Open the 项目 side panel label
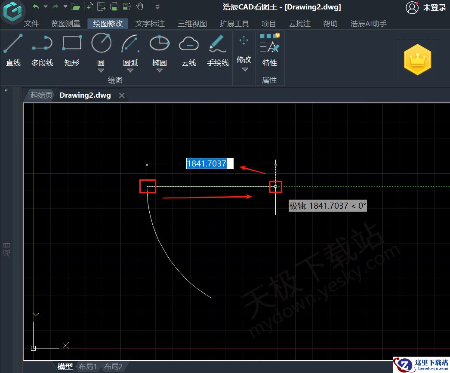The width and height of the screenshot is (450, 373). (6, 249)
